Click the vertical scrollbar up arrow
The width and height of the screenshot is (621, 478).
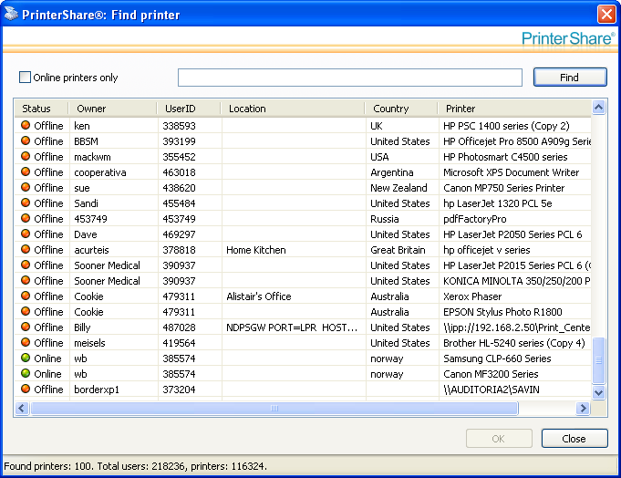click(598, 108)
